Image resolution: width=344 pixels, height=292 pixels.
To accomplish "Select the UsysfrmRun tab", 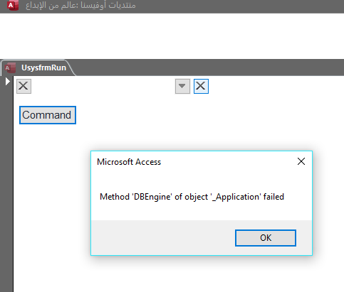I will pyautogui.click(x=38, y=68).
